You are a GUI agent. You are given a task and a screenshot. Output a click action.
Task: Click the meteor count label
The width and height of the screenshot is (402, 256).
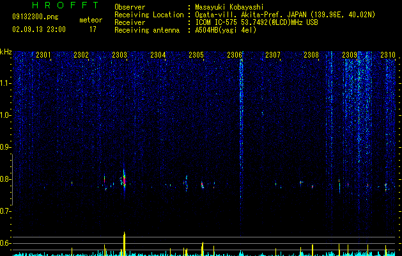tap(91, 20)
